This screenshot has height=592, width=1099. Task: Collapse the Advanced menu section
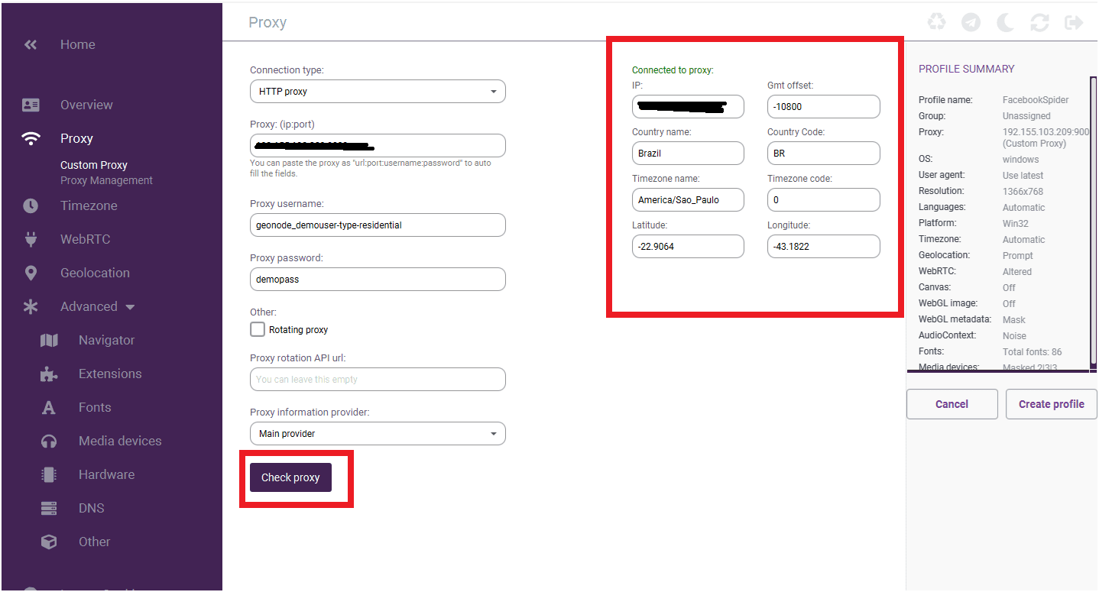130,307
